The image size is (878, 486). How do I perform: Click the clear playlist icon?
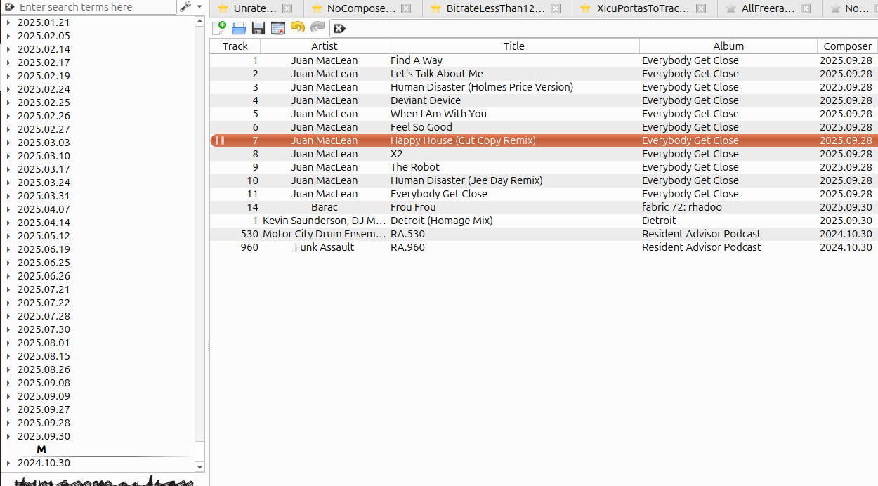coord(278,28)
